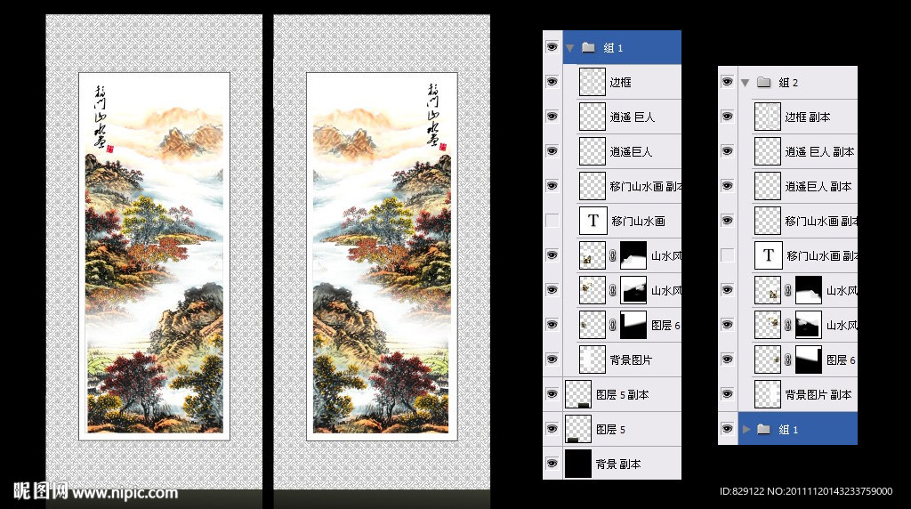Click mask of 山水风 row just below 移门山水画 text layer in 组 1 panel
The width and height of the screenshot is (911, 509).
633,255
